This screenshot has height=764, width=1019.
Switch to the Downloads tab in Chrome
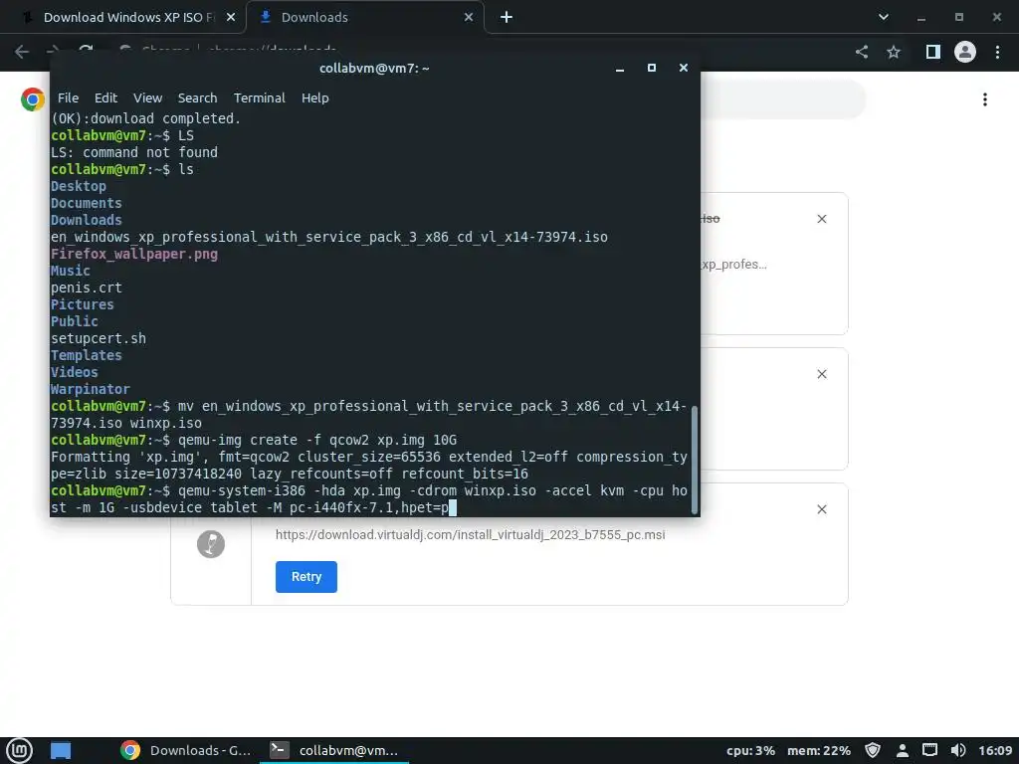click(x=364, y=18)
